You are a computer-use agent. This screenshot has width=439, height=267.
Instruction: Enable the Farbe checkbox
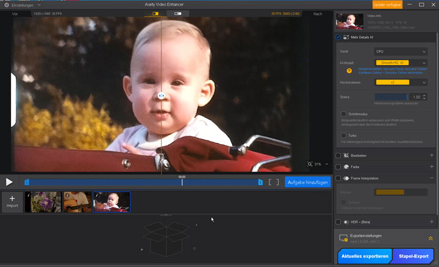click(338, 167)
